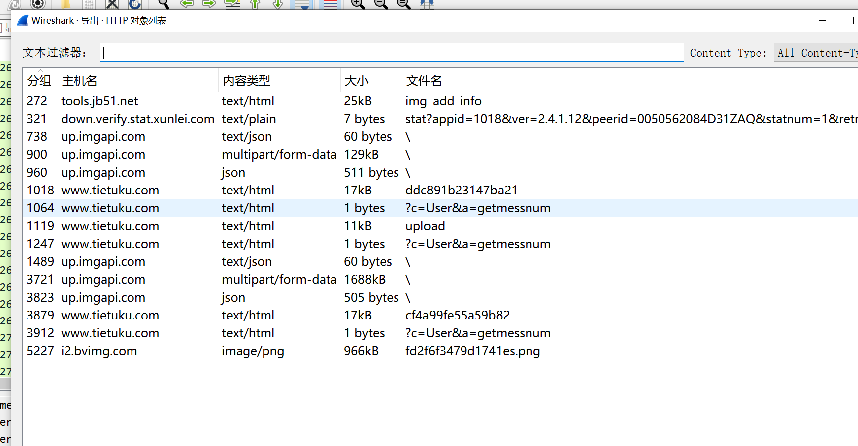Click the go to specific packet icon
Screen dimensions: 858x446
tap(232, 4)
